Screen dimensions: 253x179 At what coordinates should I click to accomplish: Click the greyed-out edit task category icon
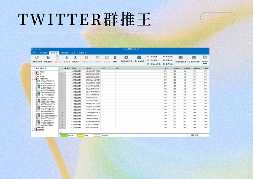click(86, 57)
